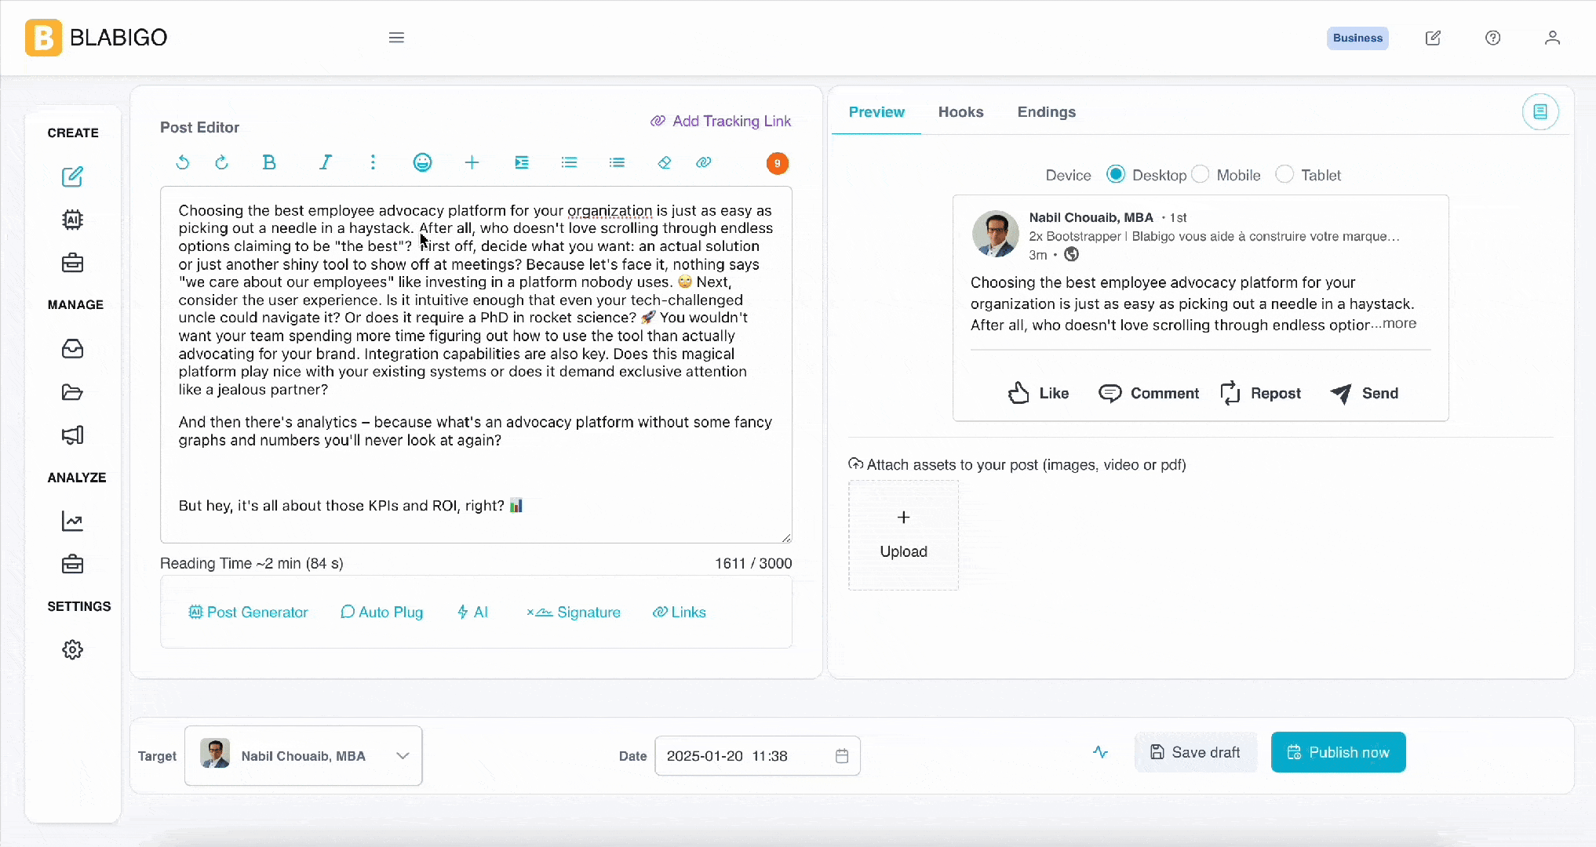Click the emoji picker icon

tap(421, 162)
